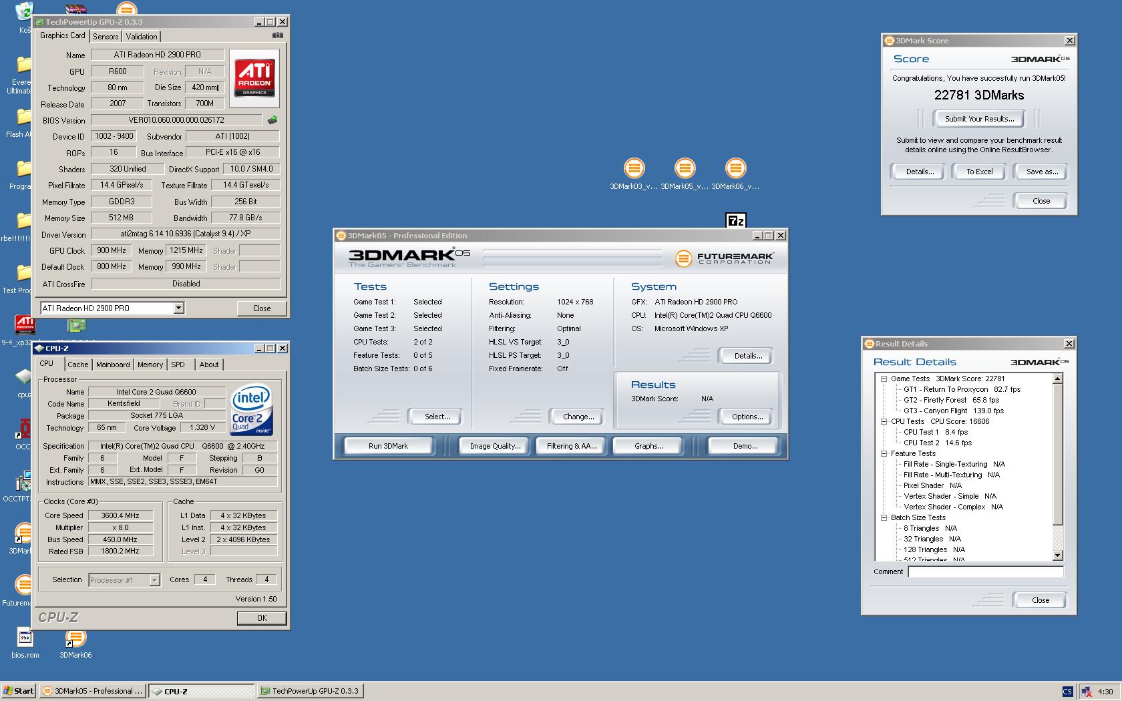Collapse the CPU Tests tree node

[x=884, y=421]
